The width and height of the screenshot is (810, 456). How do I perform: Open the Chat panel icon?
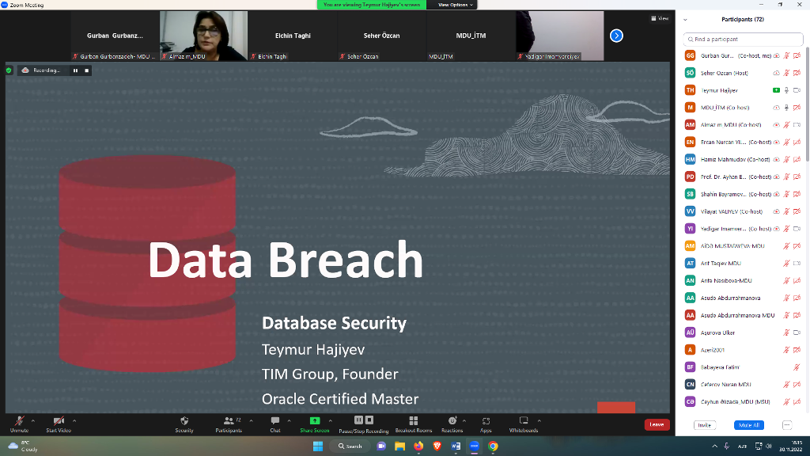(274, 421)
